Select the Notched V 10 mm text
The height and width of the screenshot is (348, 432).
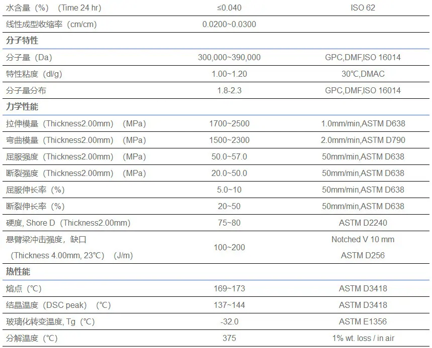click(363, 239)
